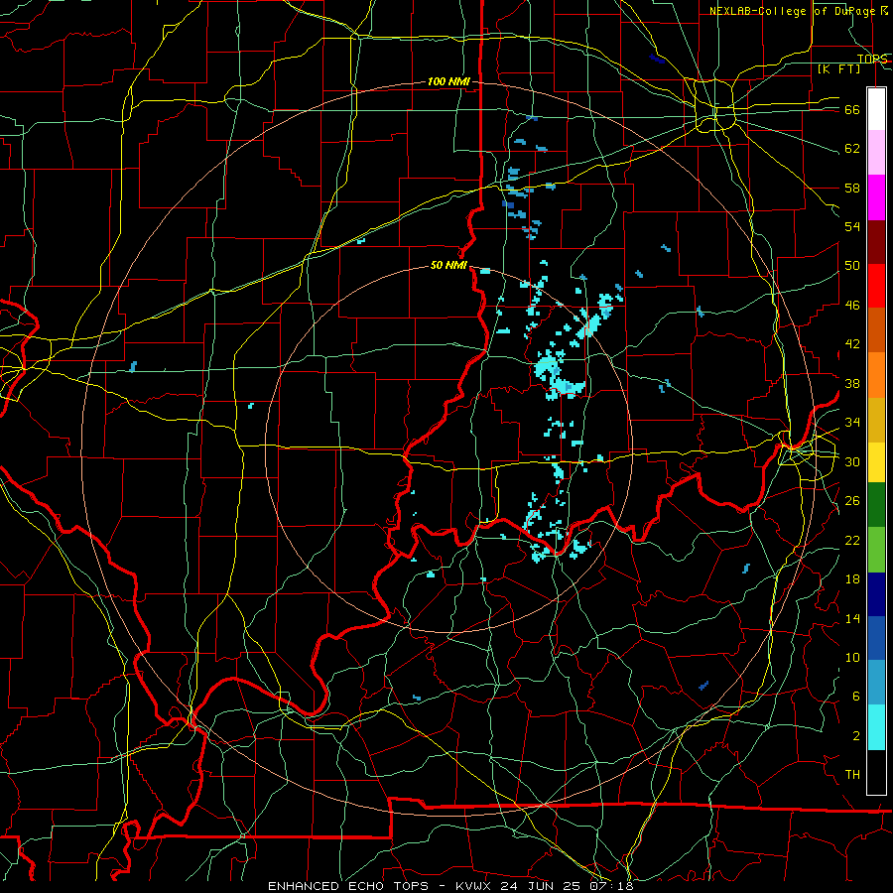Viewport: 893px width, 893px height.
Task: Click the light green legend swatch
Action: coord(876,550)
